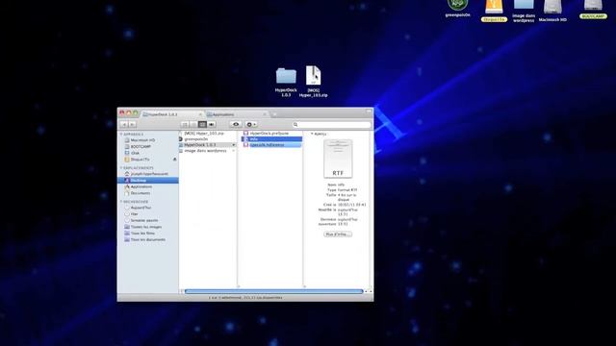Open the gear action menu
The image size is (616, 346).
[251, 124]
